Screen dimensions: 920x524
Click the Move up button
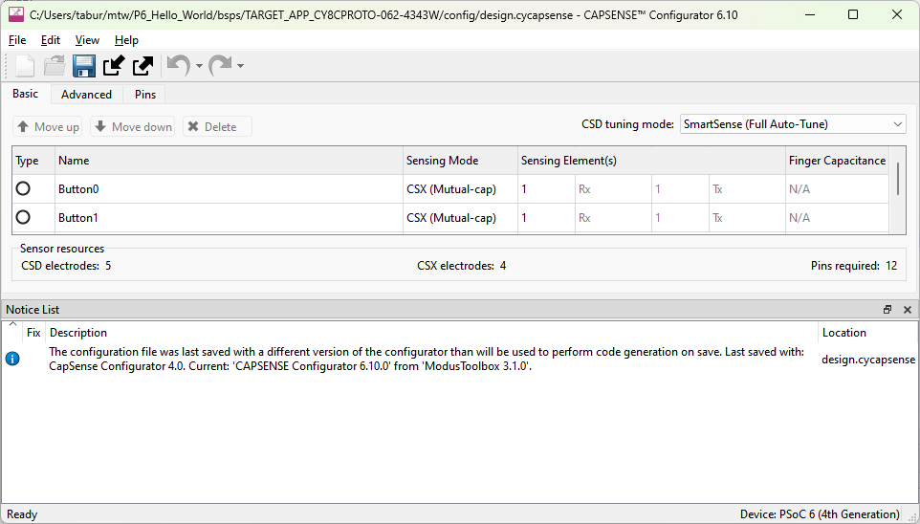[x=48, y=127]
